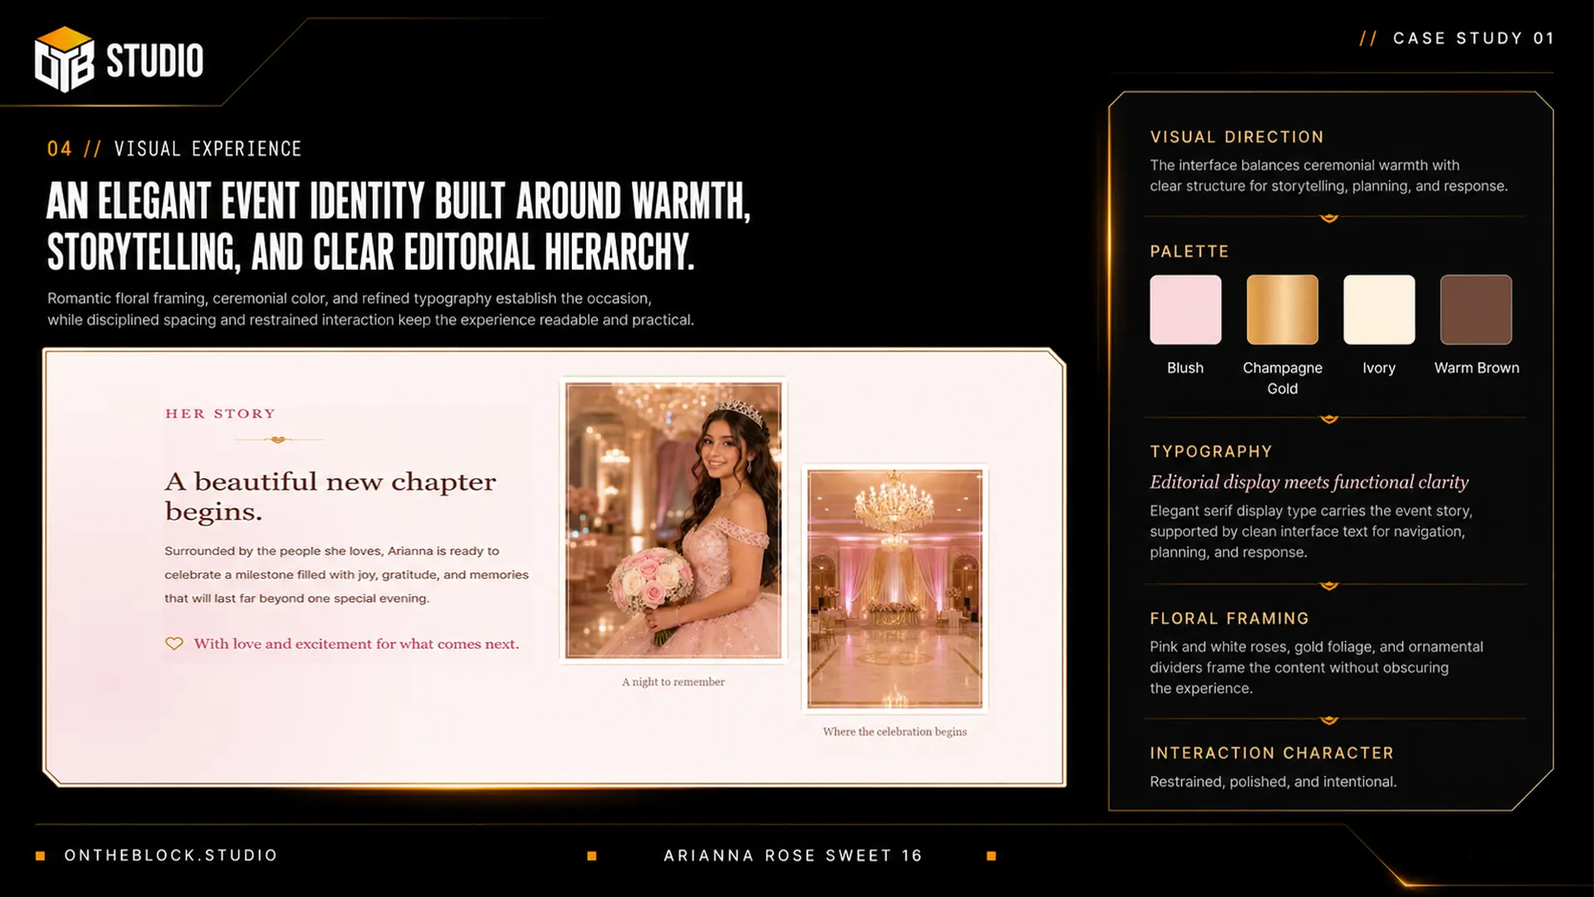Image resolution: width=1594 pixels, height=897 pixels.
Task: Open the ballroom chandelier photo
Action: [895, 589]
